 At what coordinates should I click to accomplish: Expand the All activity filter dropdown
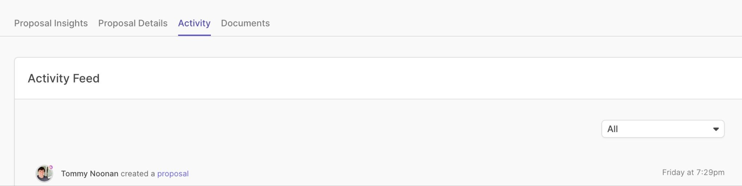662,129
